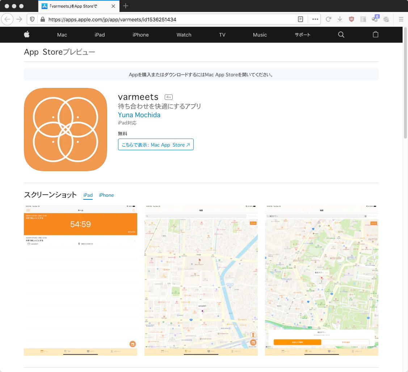Select the iPhone screenshots tab
The width and height of the screenshot is (408, 372).
tap(106, 195)
